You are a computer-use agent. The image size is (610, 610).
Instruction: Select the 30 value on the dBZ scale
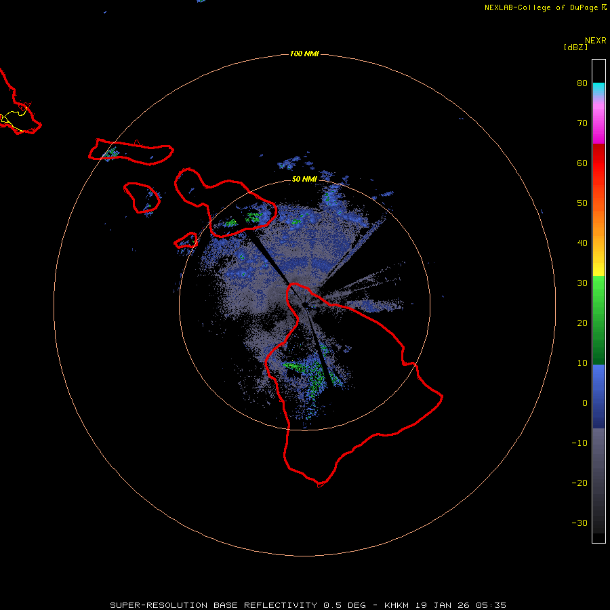tap(582, 283)
